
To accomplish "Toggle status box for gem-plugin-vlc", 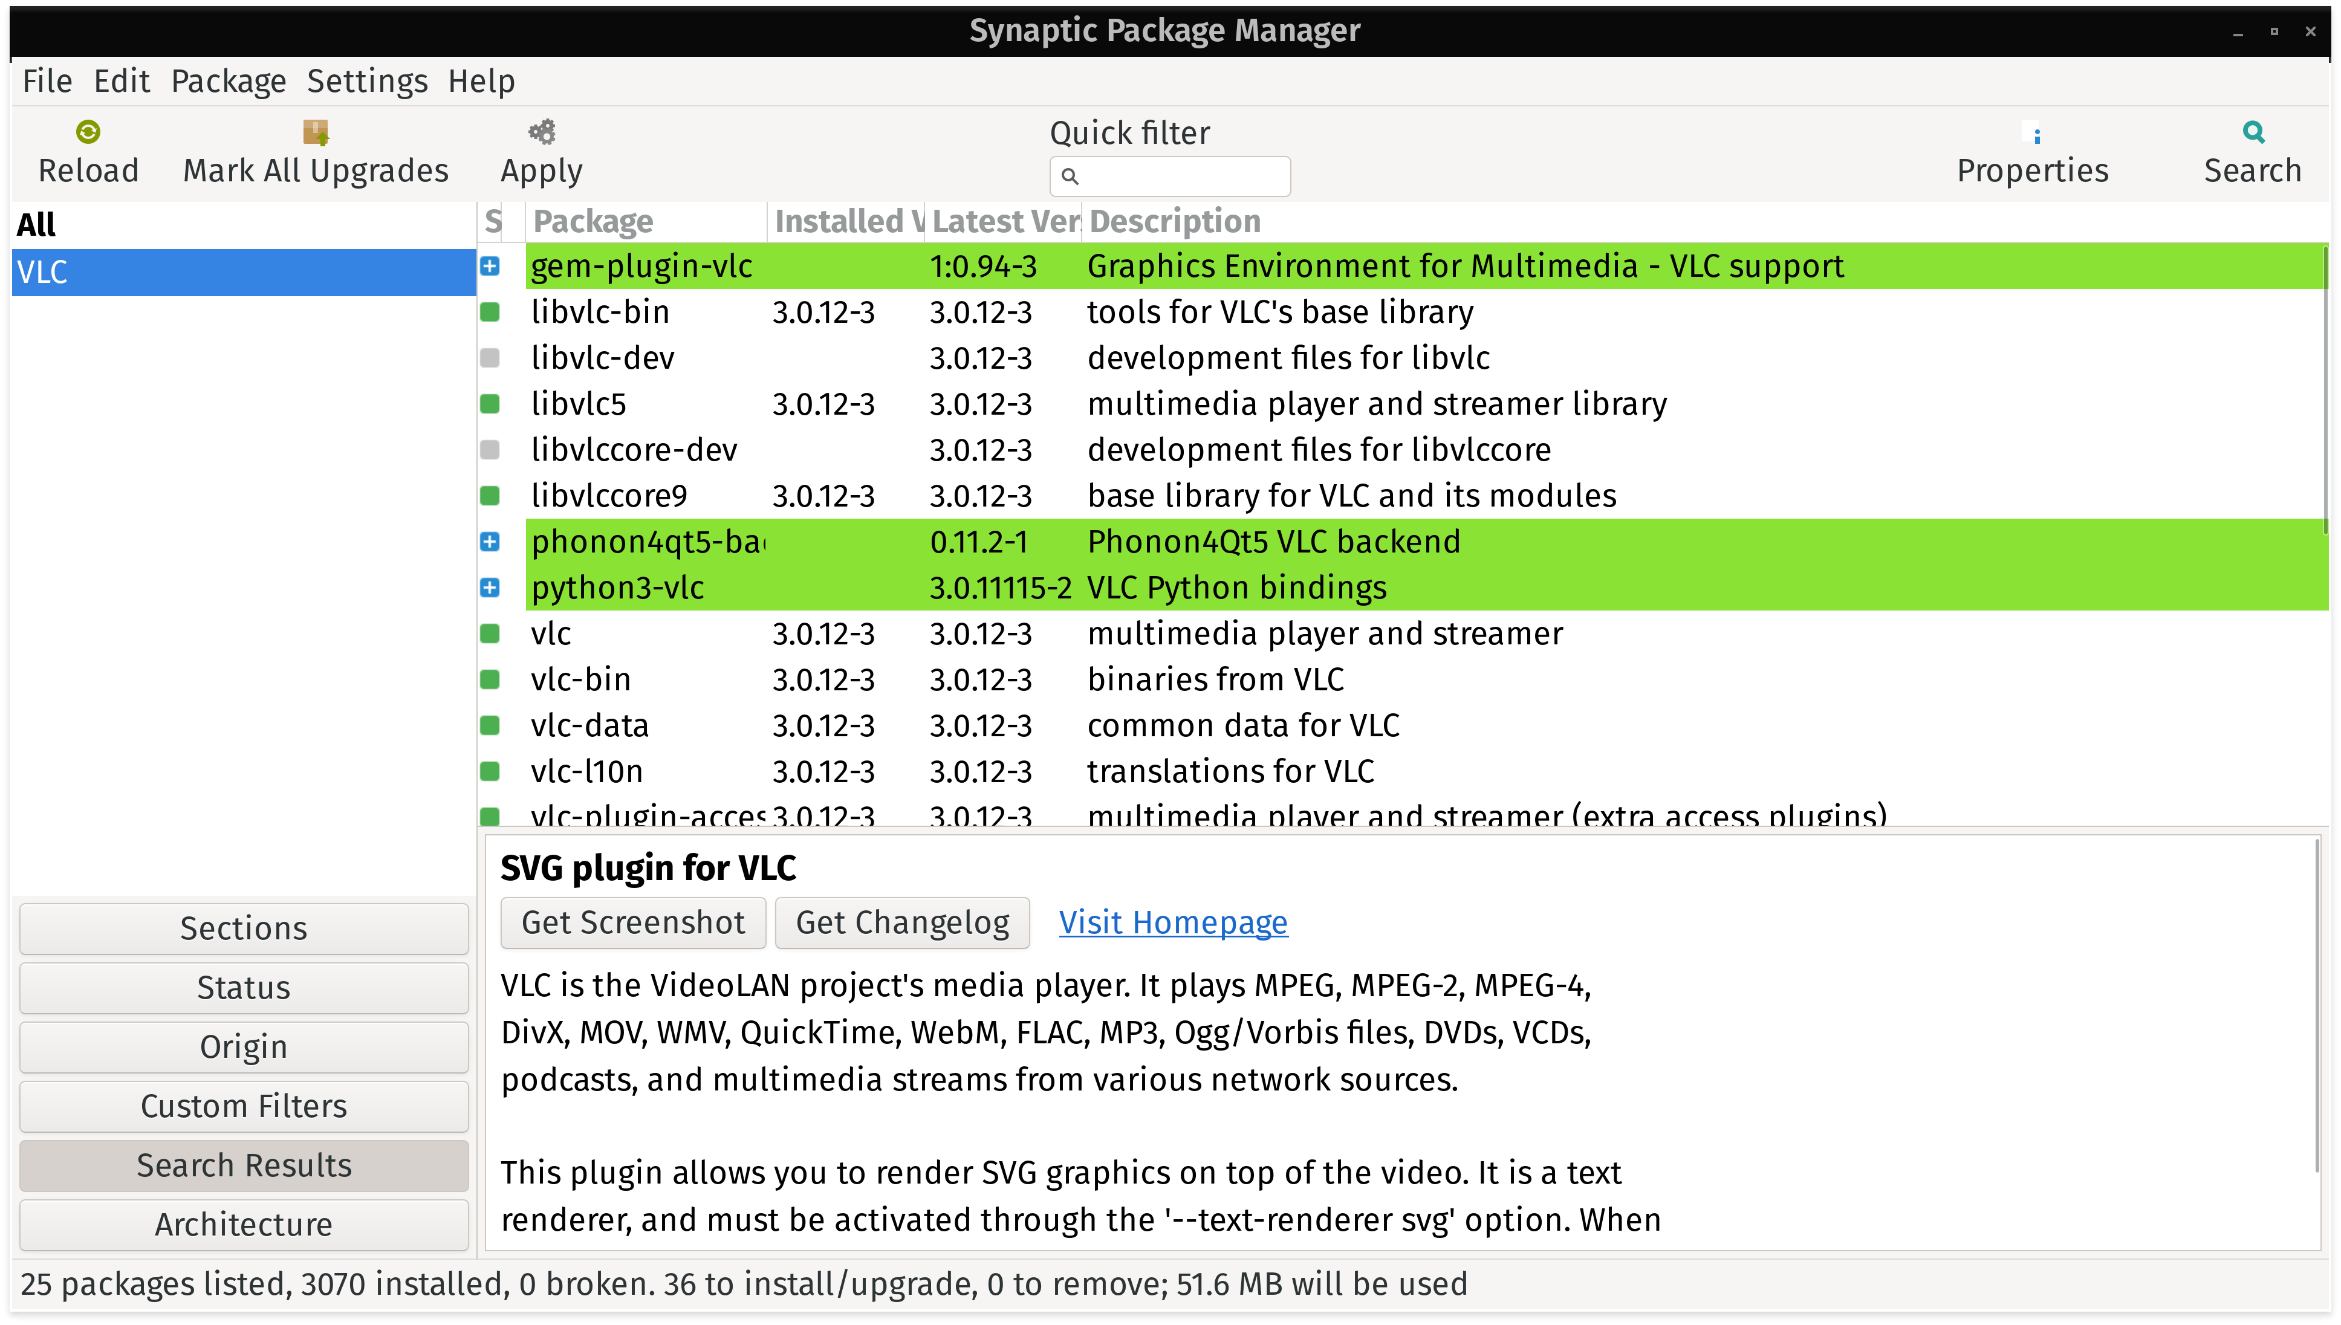I will coord(490,266).
